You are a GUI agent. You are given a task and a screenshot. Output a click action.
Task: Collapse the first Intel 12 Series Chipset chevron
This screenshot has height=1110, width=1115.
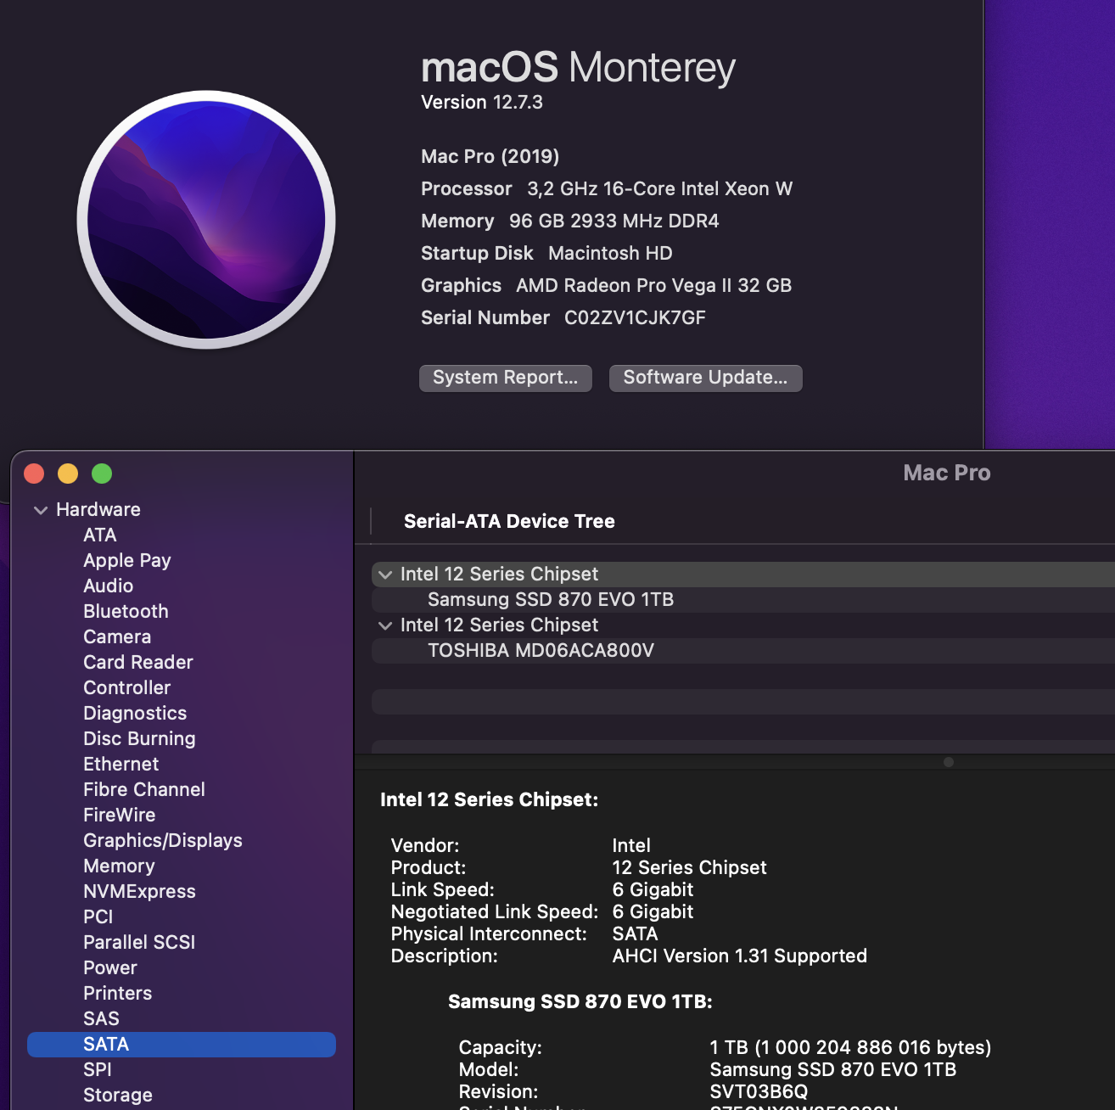click(385, 575)
